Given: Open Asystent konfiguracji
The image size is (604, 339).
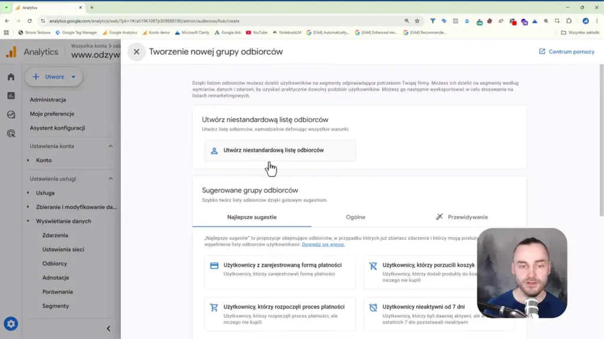Looking at the screenshot, I should (57, 128).
